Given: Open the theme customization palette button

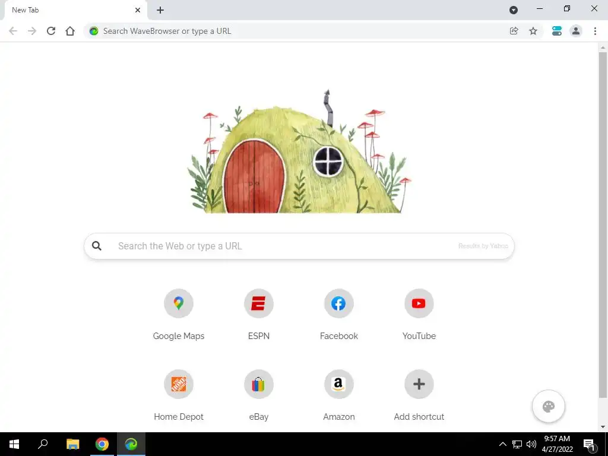Looking at the screenshot, I should click(548, 406).
